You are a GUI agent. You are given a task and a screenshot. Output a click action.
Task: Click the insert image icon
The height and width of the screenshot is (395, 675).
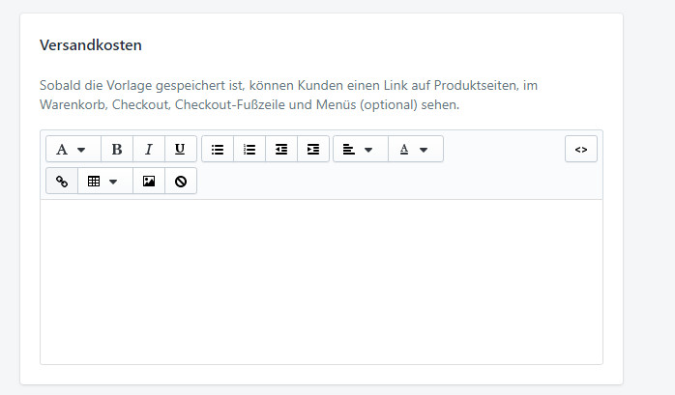coord(149,182)
